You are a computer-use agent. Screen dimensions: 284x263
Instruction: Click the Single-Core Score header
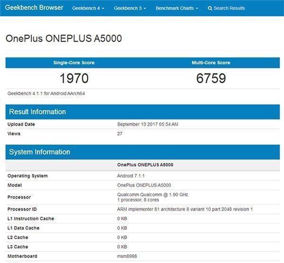pos(74,63)
